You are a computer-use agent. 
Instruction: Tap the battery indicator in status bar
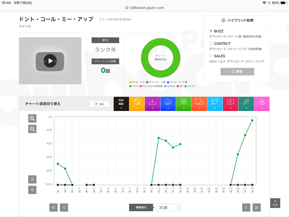tap(284, 3)
